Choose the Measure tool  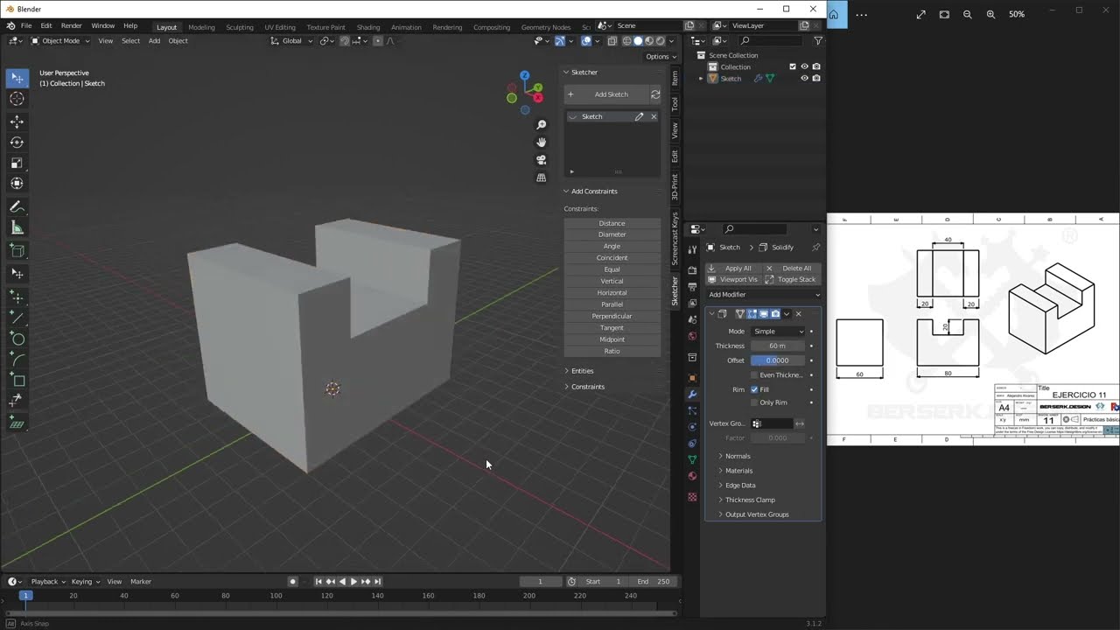[x=17, y=227]
